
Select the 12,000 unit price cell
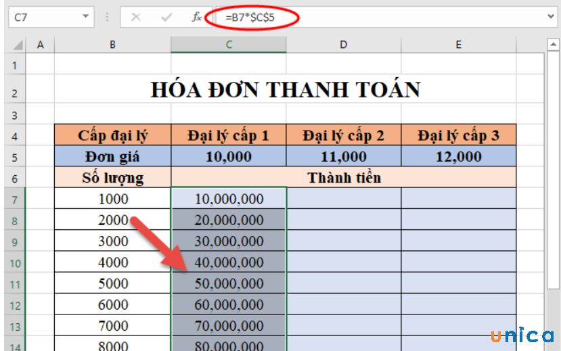click(x=459, y=156)
